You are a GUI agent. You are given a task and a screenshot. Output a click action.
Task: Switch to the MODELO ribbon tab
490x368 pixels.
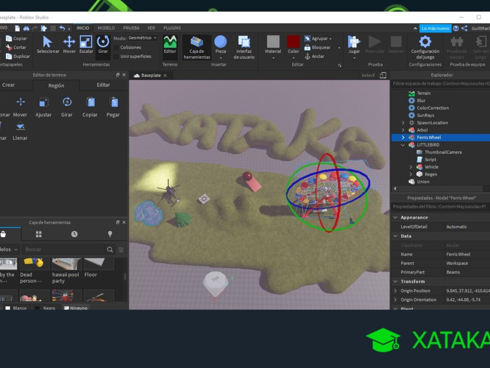[x=105, y=28]
